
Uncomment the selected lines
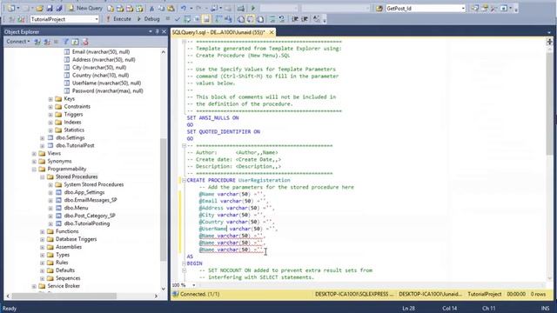click(x=281, y=19)
